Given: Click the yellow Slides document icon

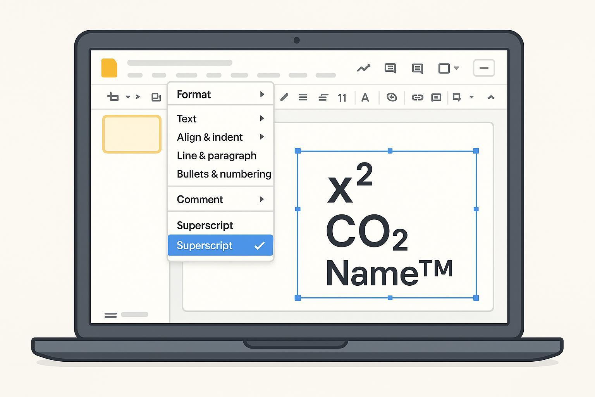Looking at the screenshot, I should (x=109, y=68).
